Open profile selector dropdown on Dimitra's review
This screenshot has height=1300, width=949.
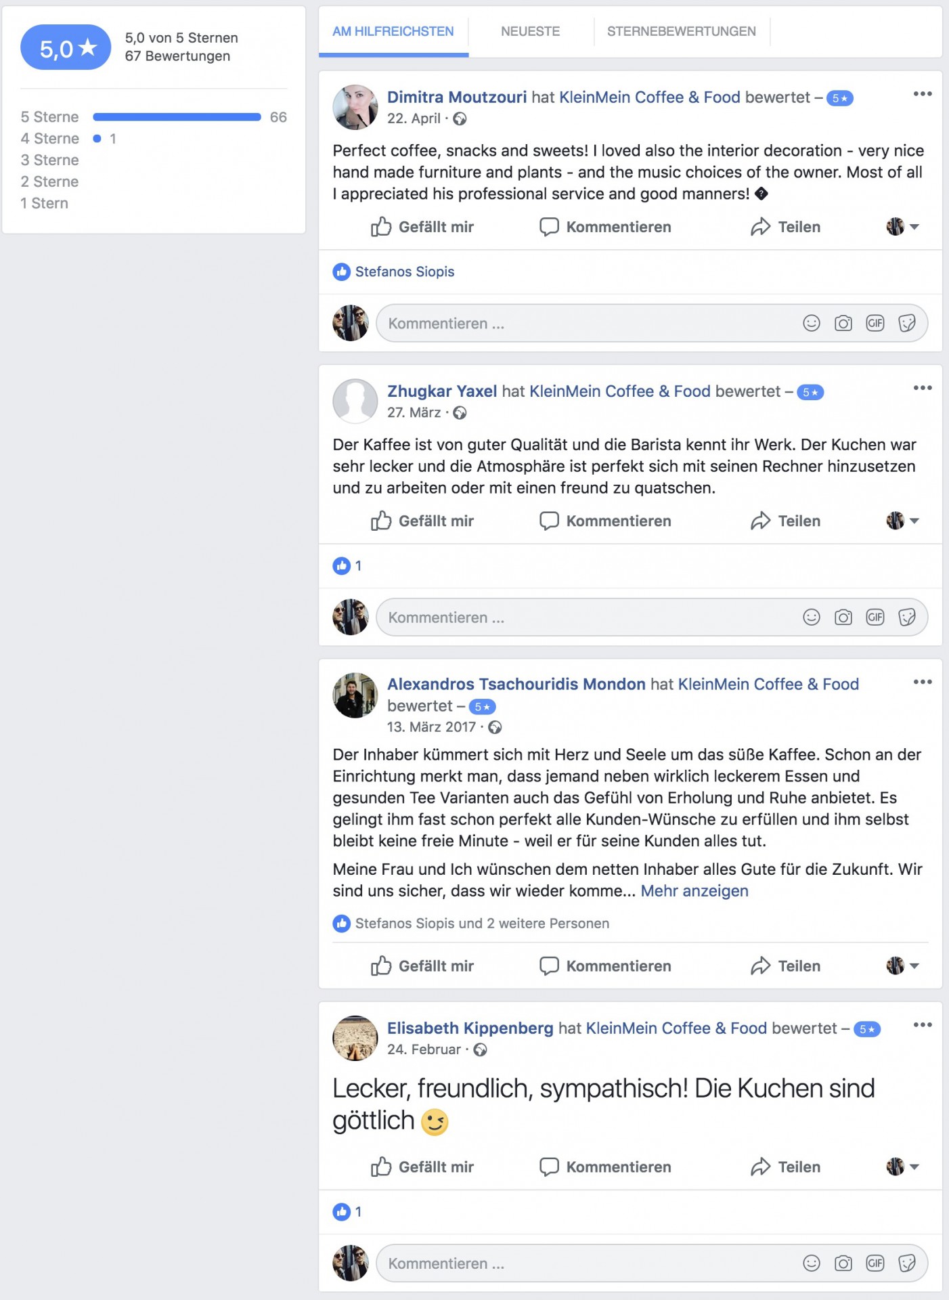pos(902,227)
